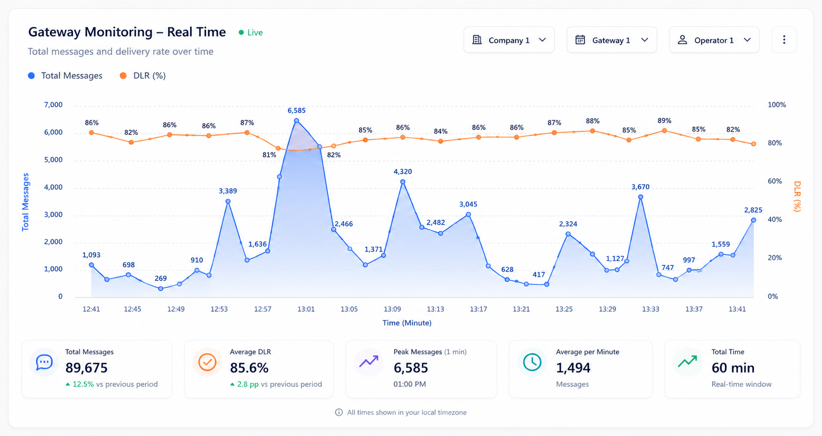Select the orange DLR point labeled 89%
The height and width of the screenshot is (436, 822).
coord(664,130)
